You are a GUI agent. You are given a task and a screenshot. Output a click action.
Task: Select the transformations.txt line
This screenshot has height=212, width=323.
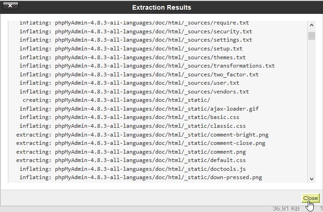147,66
